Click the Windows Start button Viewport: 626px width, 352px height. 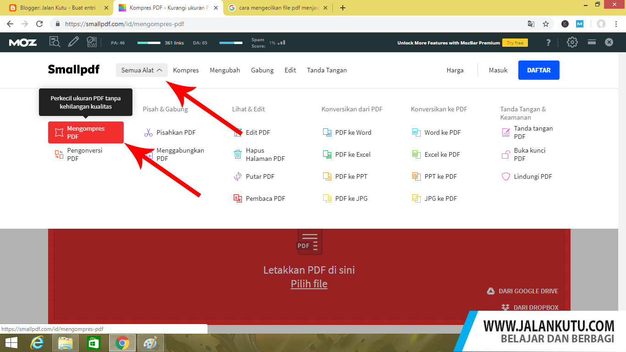pyautogui.click(x=11, y=343)
